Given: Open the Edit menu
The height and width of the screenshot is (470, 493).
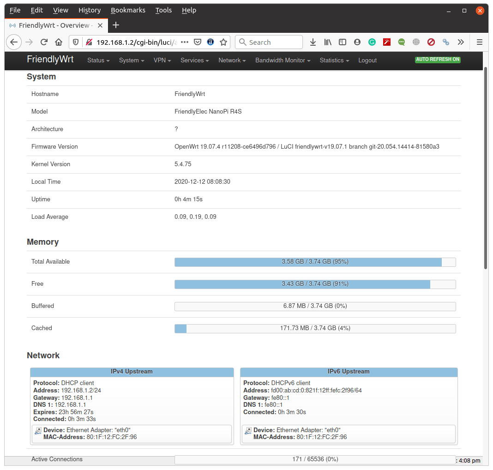Looking at the screenshot, I should pyautogui.click(x=37, y=10).
